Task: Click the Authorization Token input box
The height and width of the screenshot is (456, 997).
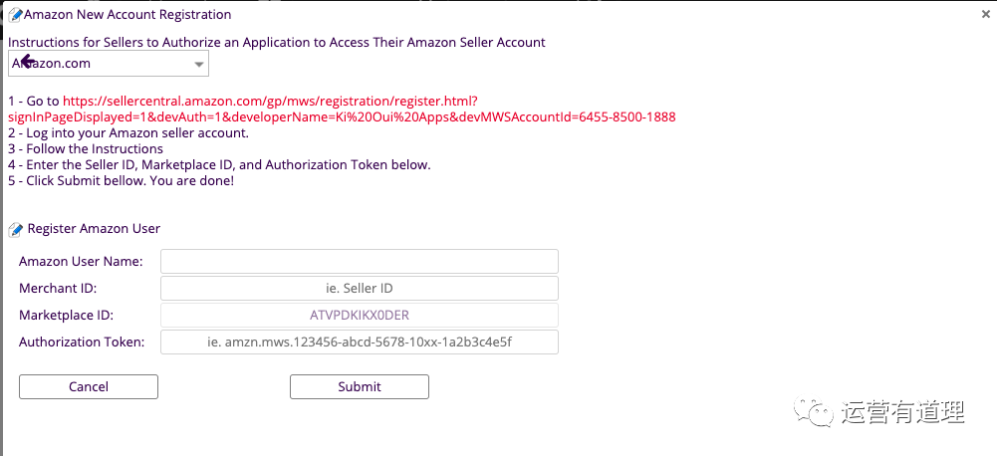Action: tap(360, 342)
